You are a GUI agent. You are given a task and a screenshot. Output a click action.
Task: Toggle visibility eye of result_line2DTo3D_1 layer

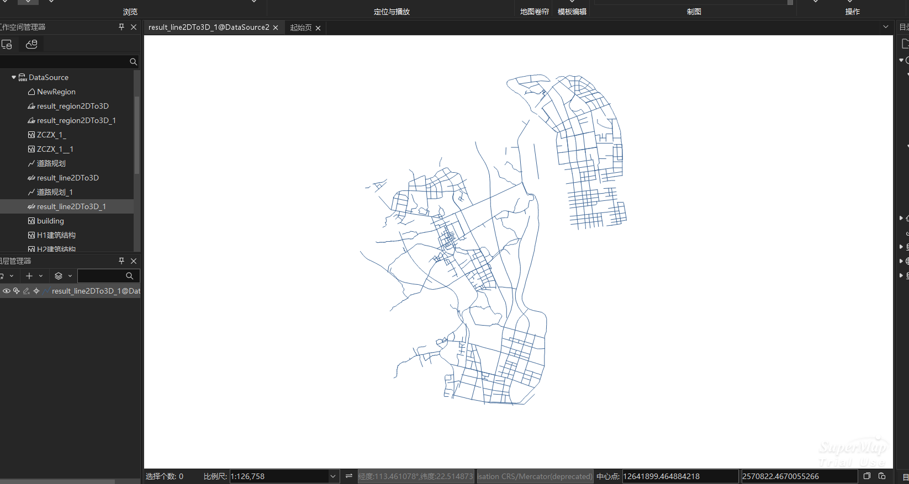click(7, 291)
